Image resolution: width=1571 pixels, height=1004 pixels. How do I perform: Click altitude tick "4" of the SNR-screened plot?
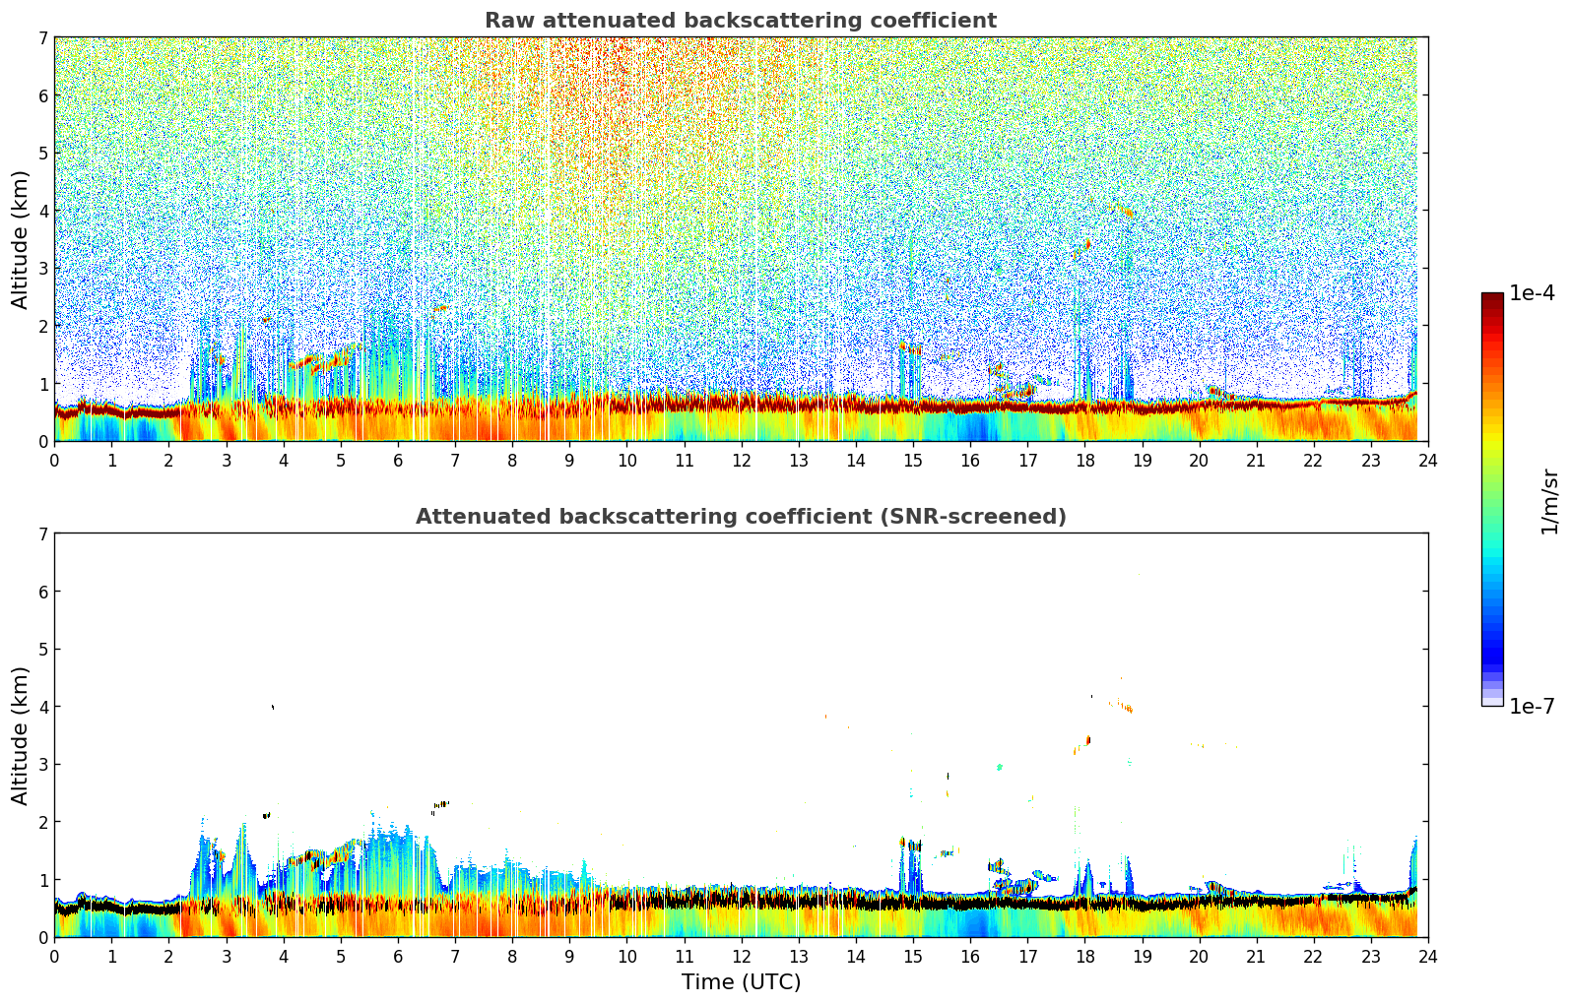(42, 707)
